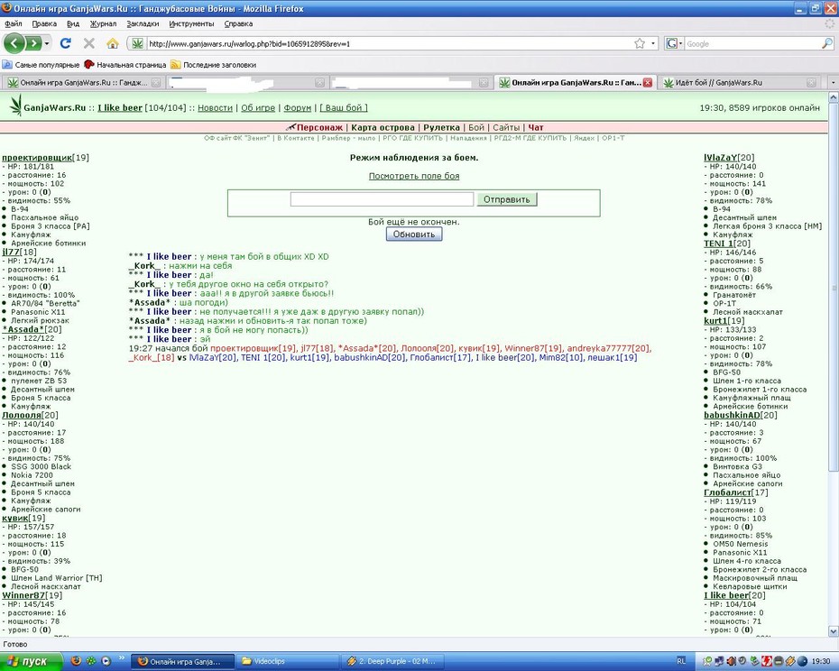This screenshot has height=671, width=839.
Task: Go to the home page icon
Action: point(113,43)
